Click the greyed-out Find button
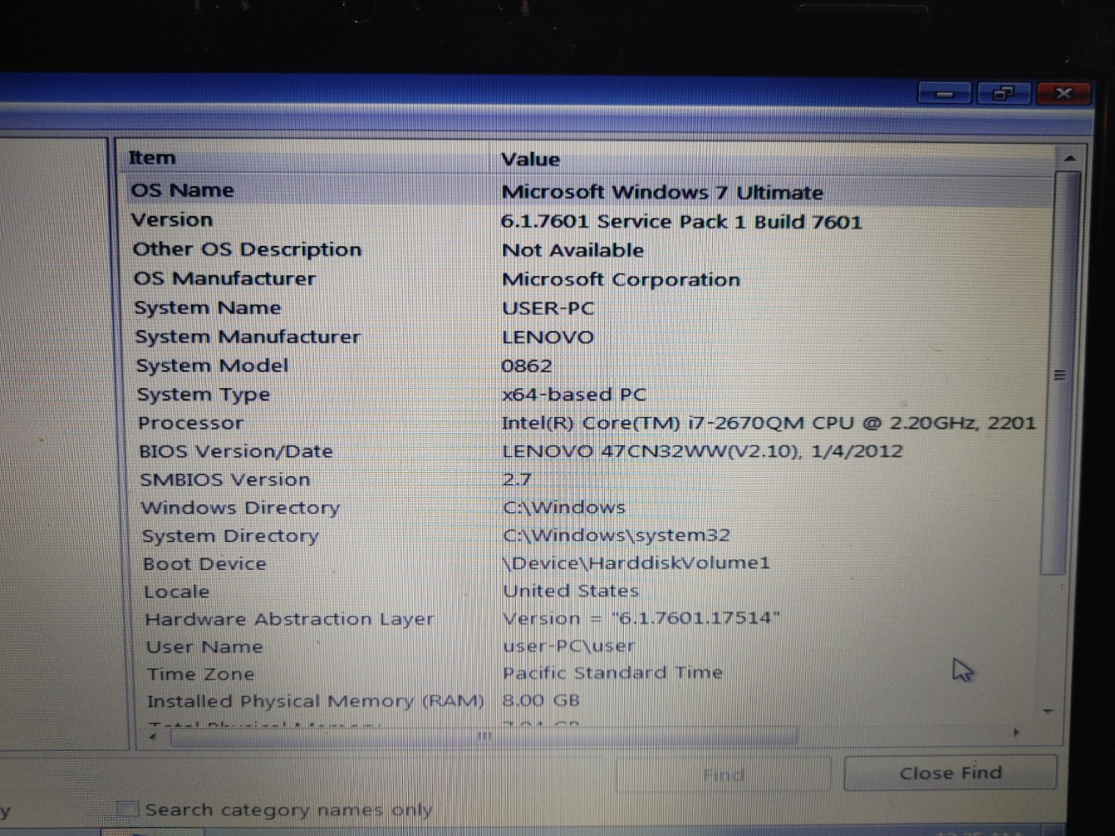Image resolution: width=1115 pixels, height=836 pixels. (x=723, y=774)
